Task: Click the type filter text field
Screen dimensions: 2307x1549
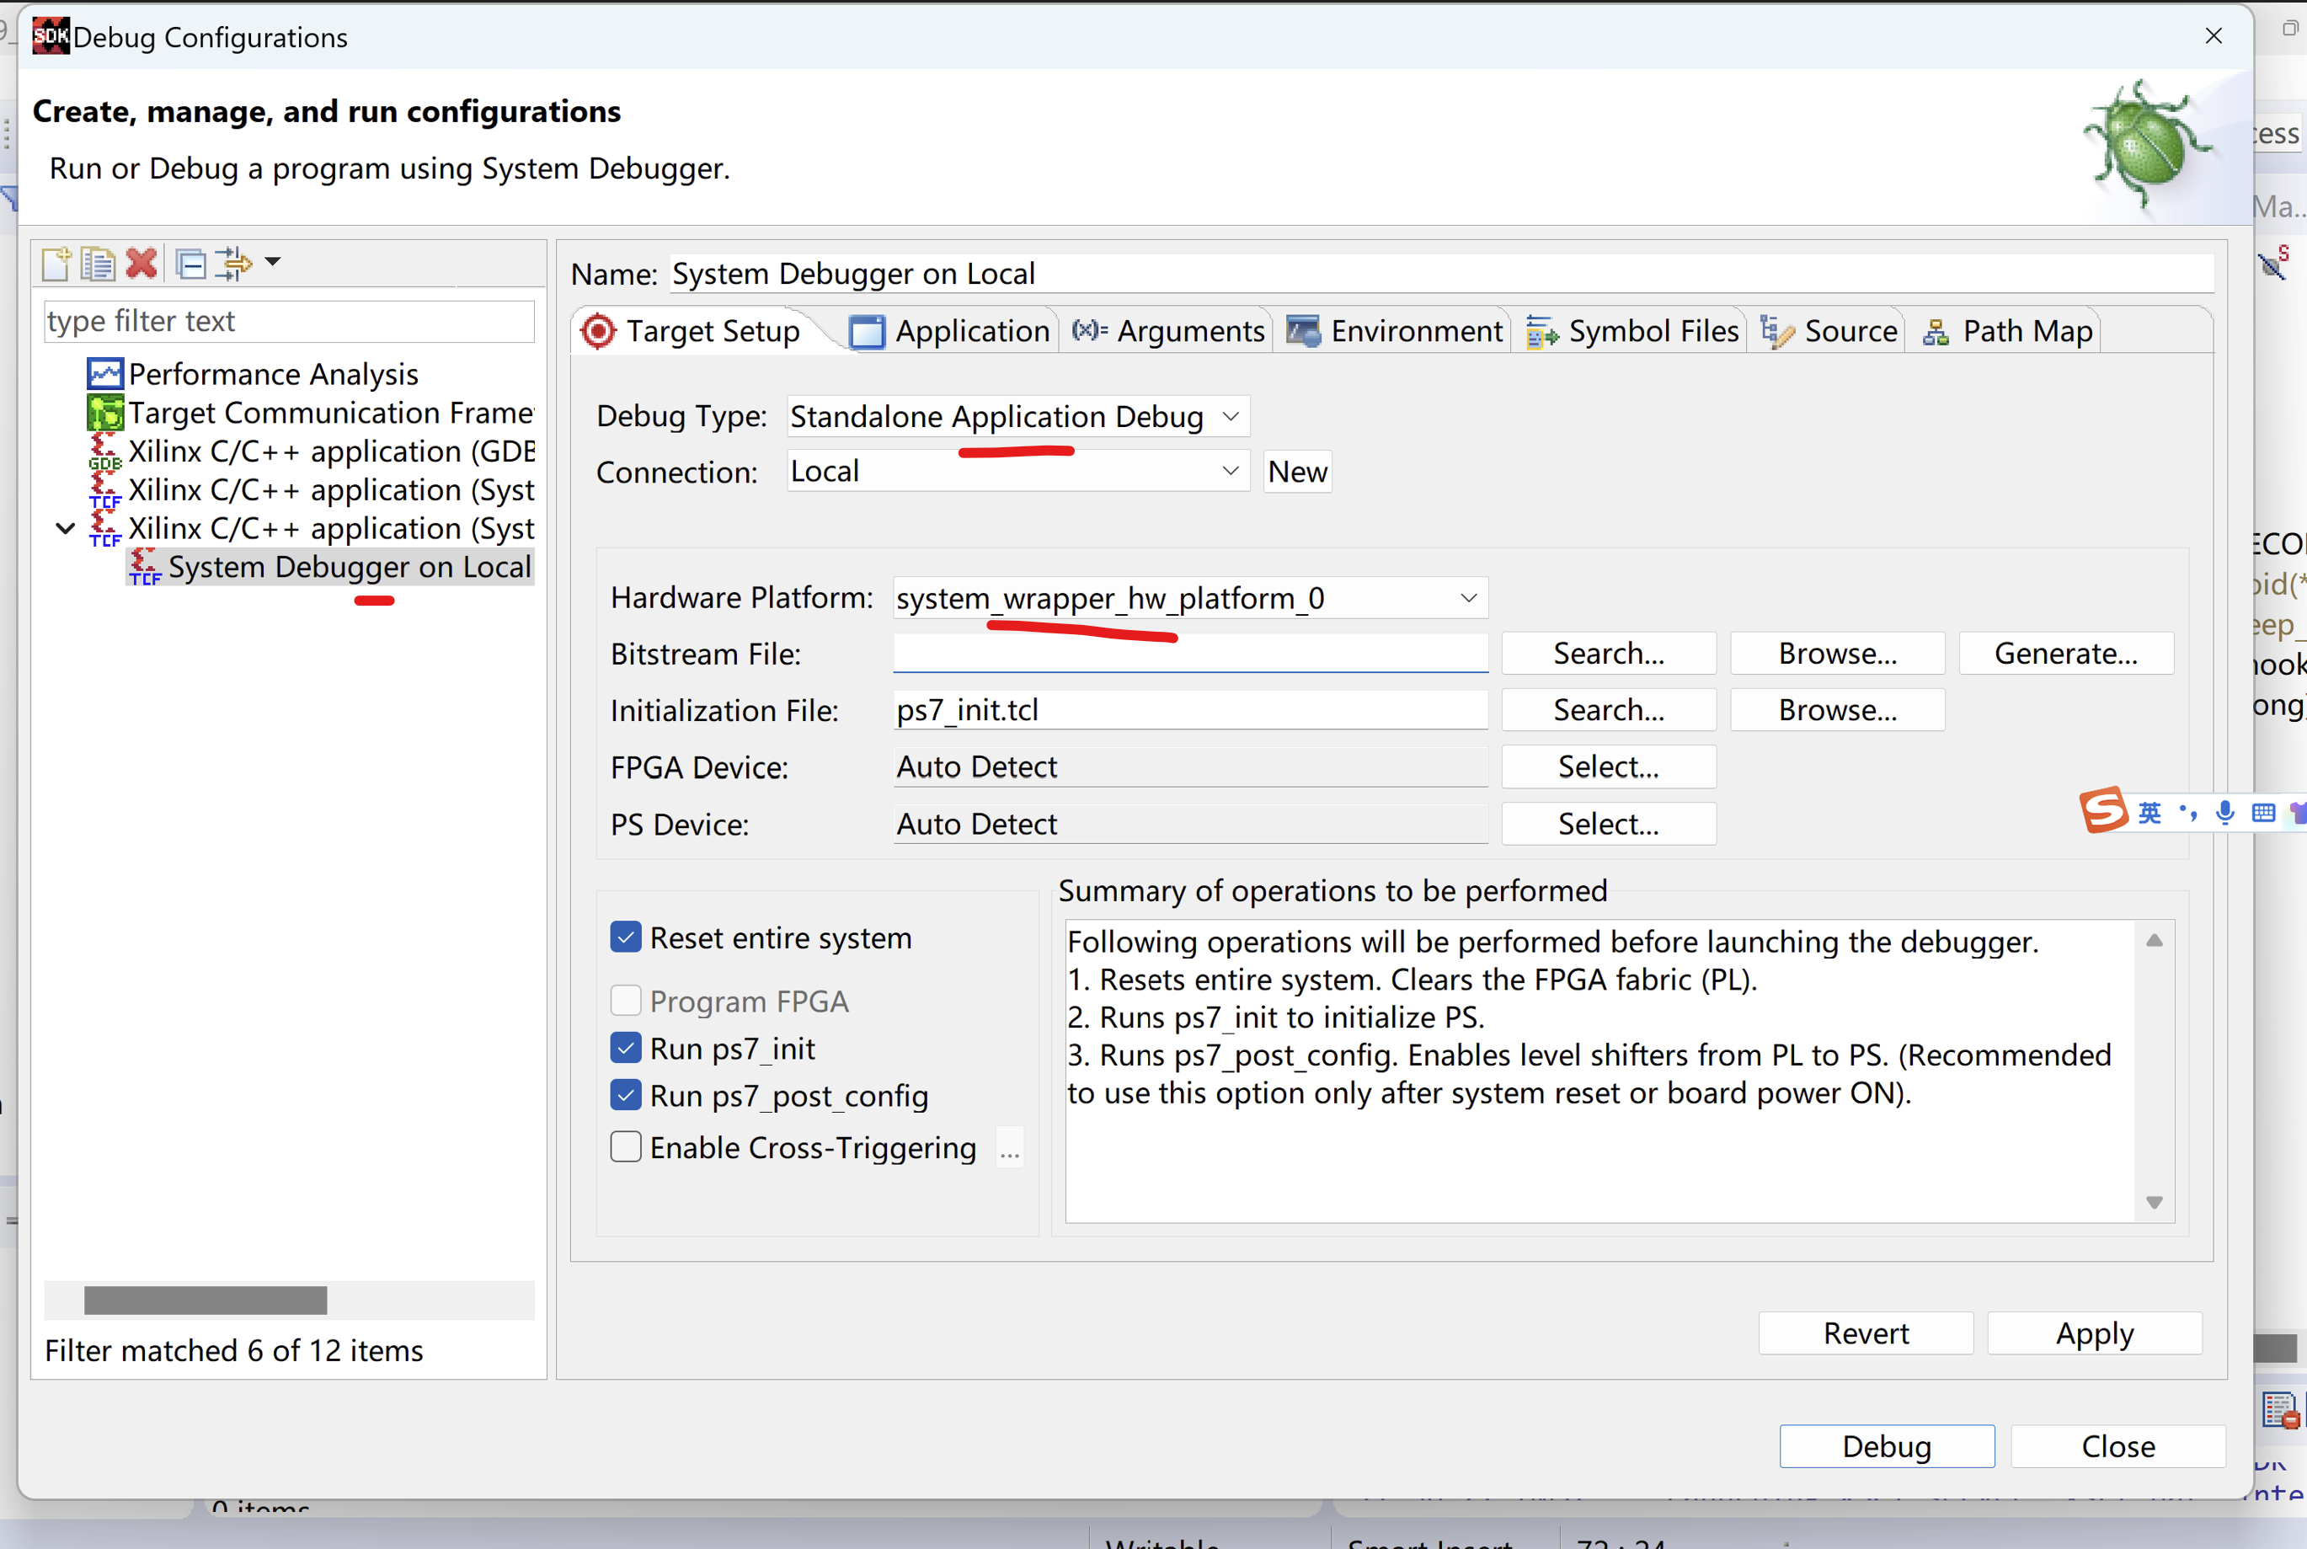Action: [x=290, y=321]
